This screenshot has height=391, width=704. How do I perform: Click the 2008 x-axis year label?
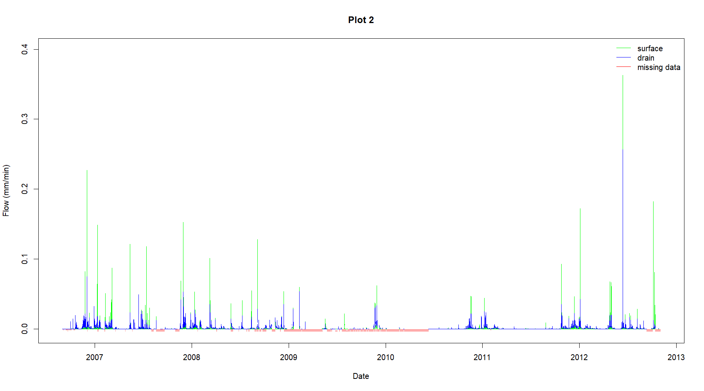pyautogui.click(x=192, y=357)
